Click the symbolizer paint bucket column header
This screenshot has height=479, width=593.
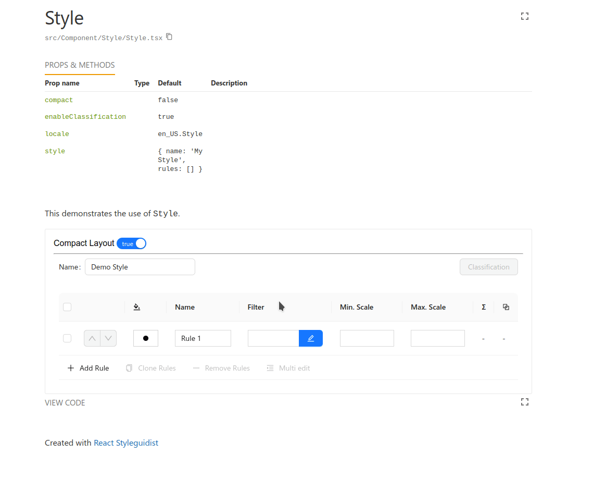(137, 307)
